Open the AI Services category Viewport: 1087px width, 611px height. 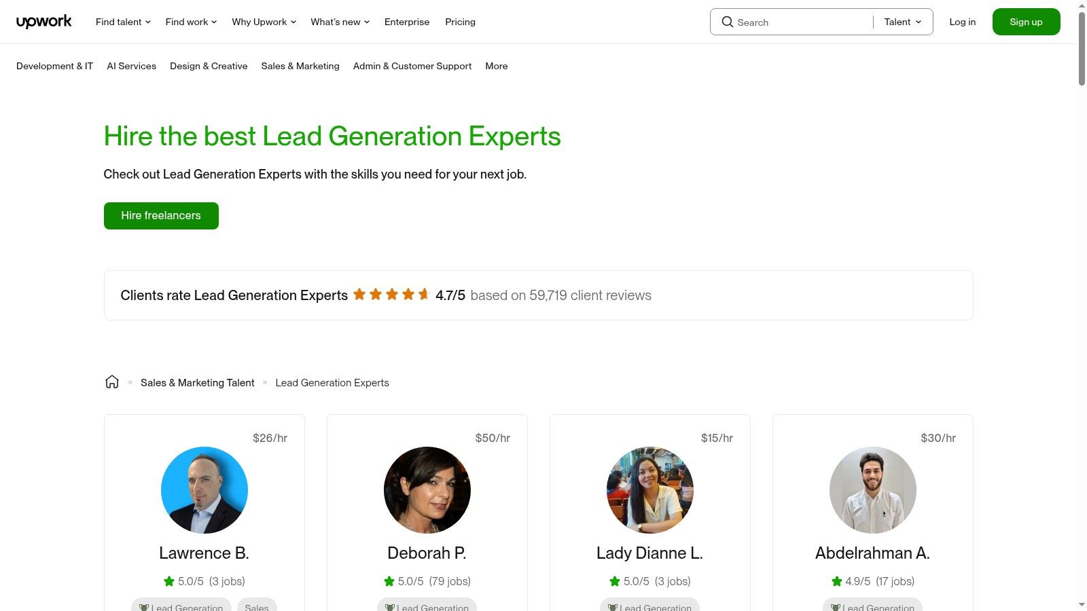(x=131, y=66)
